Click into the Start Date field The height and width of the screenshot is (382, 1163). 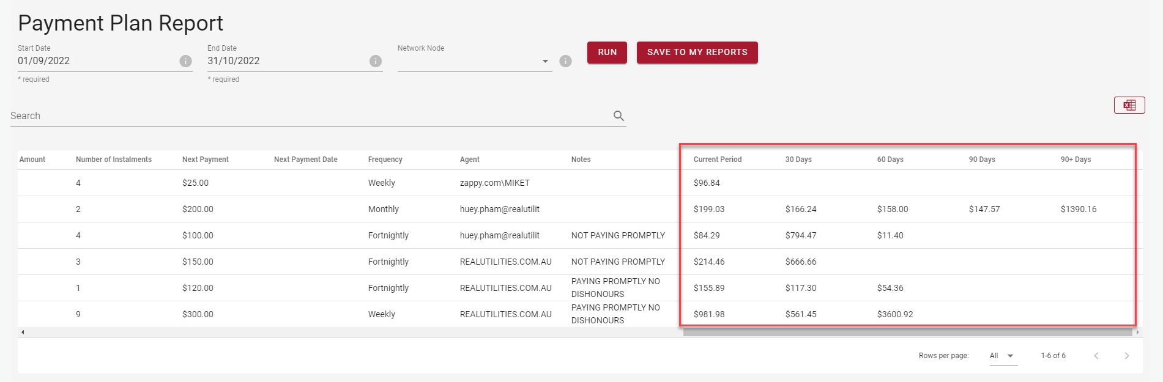95,61
